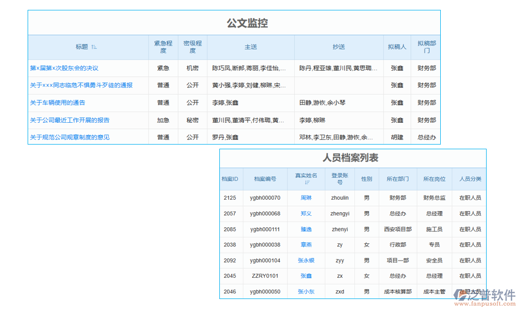Screen dimensions: 521x312
Task: Open 张永银 personnel file
Action: click(x=307, y=261)
